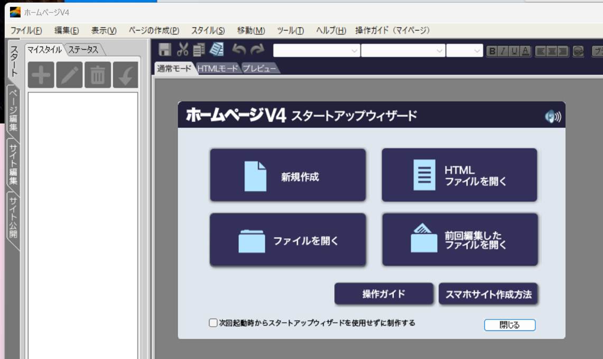Click the HTMLファイルを開く button
This screenshot has width=603, height=359.
click(x=459, y=175)
